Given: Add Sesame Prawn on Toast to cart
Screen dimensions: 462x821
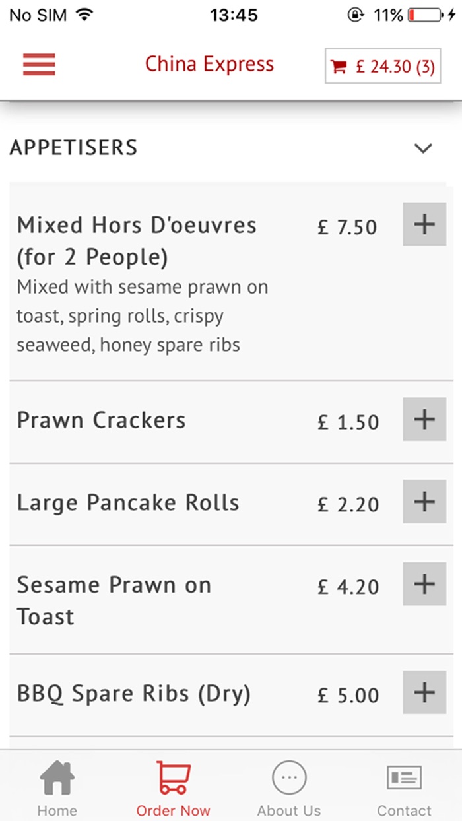Looking at the screenshot, I should (x=424, y=584).
